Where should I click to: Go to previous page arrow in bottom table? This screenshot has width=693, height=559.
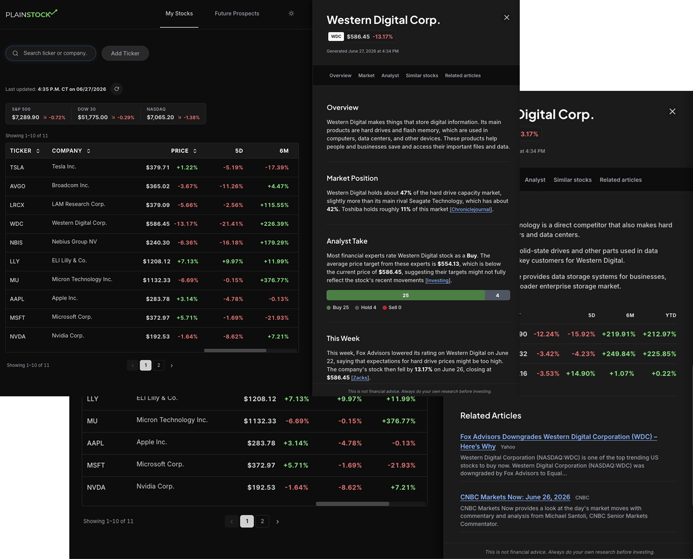click(x=232, y=521)
